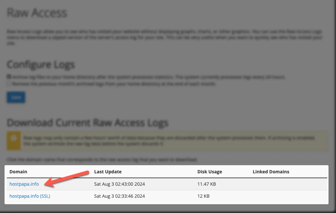Viewport: 336px width, 213px height.
Task: Open the hostpapa.info raw access log link
Action: (x=24, y=184)
